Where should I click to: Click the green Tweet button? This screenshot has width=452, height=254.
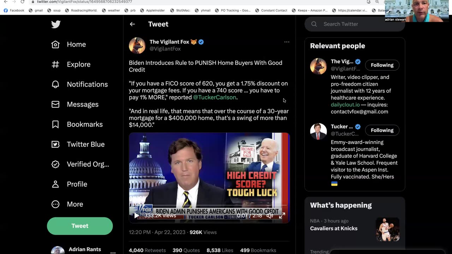tap(80, 226)
